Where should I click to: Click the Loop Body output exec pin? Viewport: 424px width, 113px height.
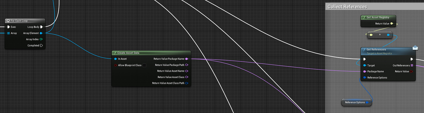pos(41,27)
